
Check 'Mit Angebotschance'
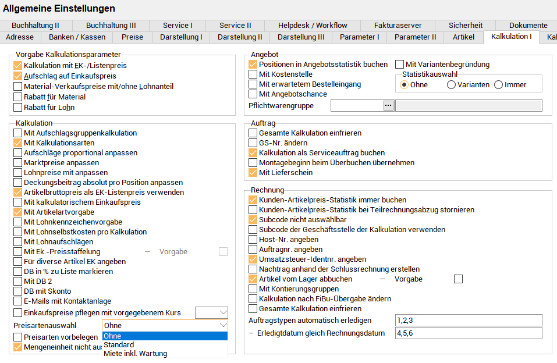tap(253, 94)
